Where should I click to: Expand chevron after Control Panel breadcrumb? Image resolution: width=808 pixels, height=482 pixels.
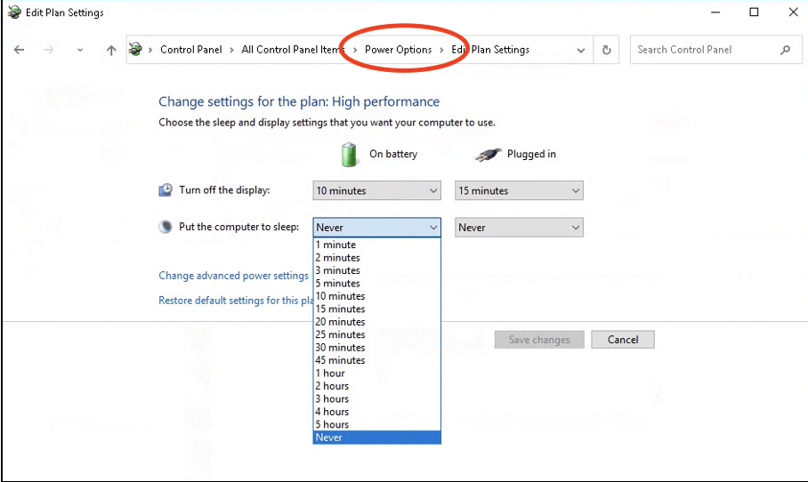coord(231,50)
